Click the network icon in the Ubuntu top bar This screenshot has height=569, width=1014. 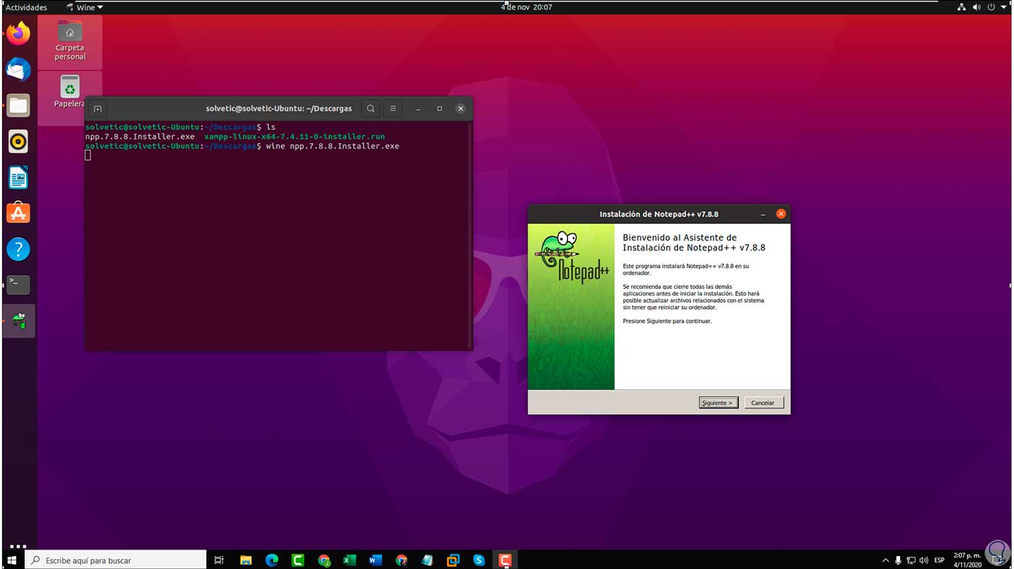click(961, 7)
